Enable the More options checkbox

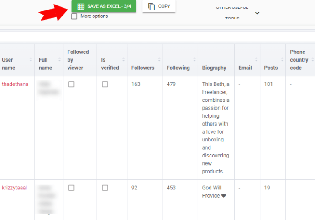(x=74, y=16)
